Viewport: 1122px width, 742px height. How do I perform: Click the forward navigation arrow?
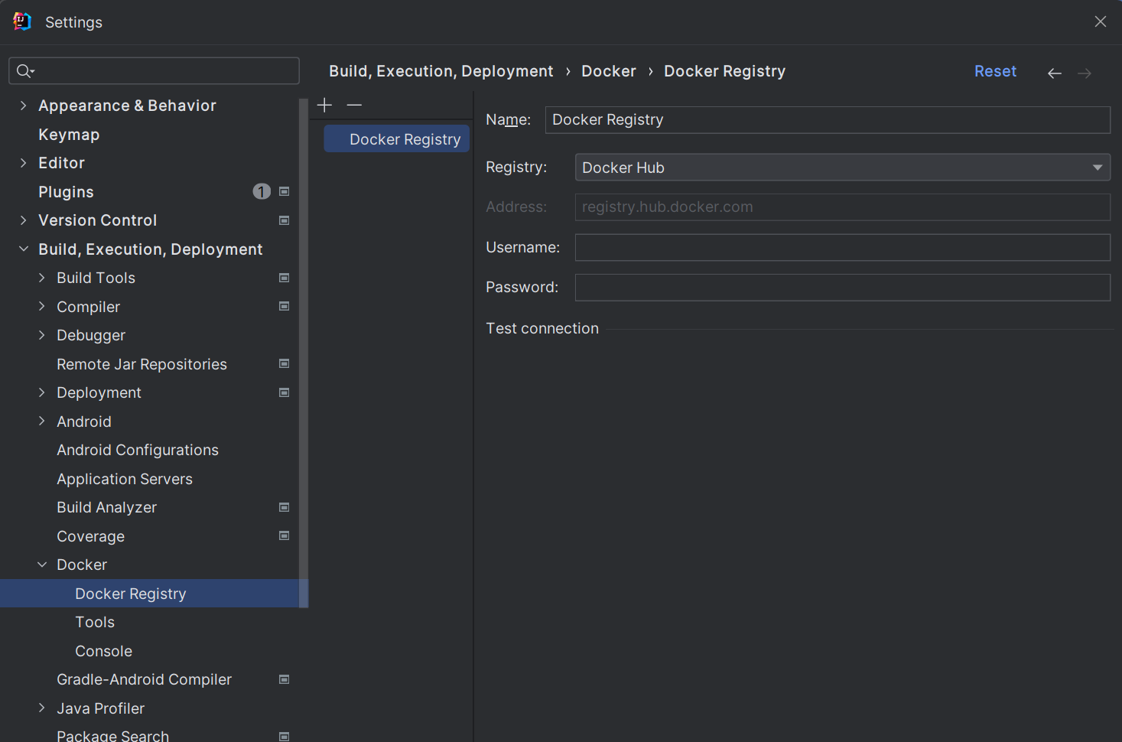(1085, 73)
